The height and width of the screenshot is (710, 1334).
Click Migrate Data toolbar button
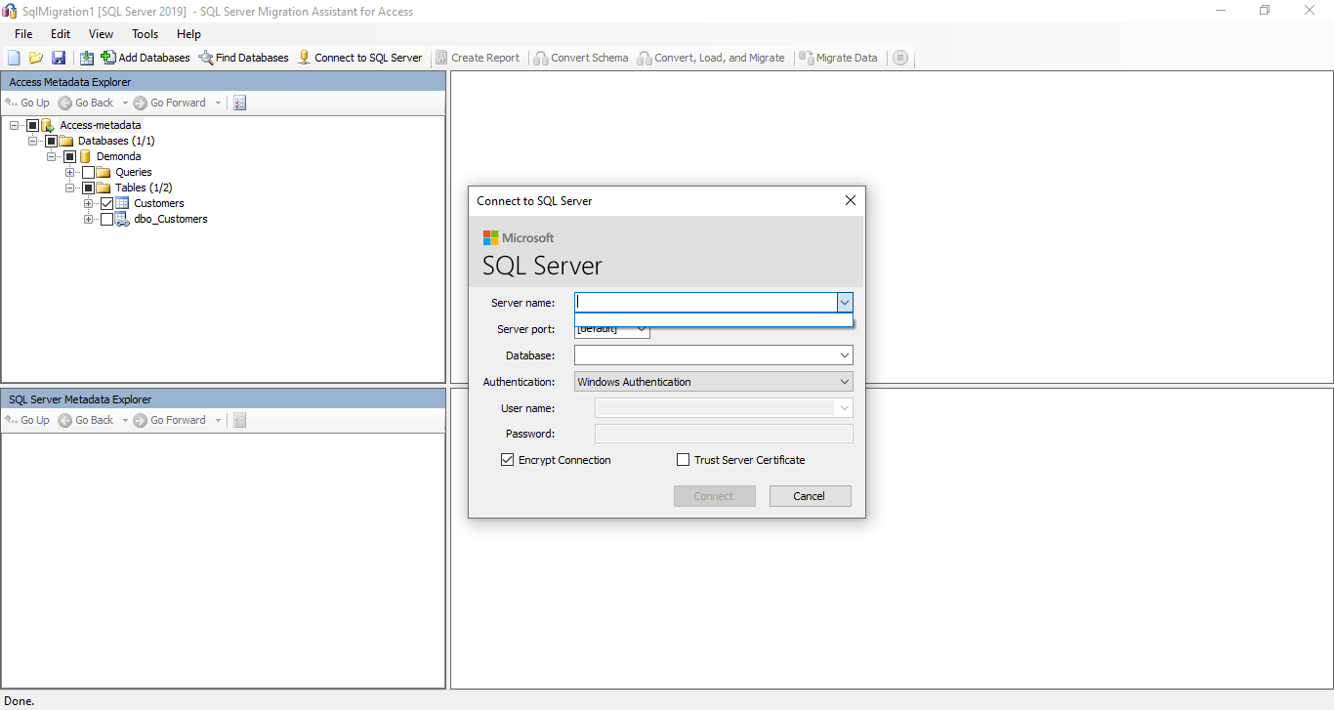[x=839, y=58]
